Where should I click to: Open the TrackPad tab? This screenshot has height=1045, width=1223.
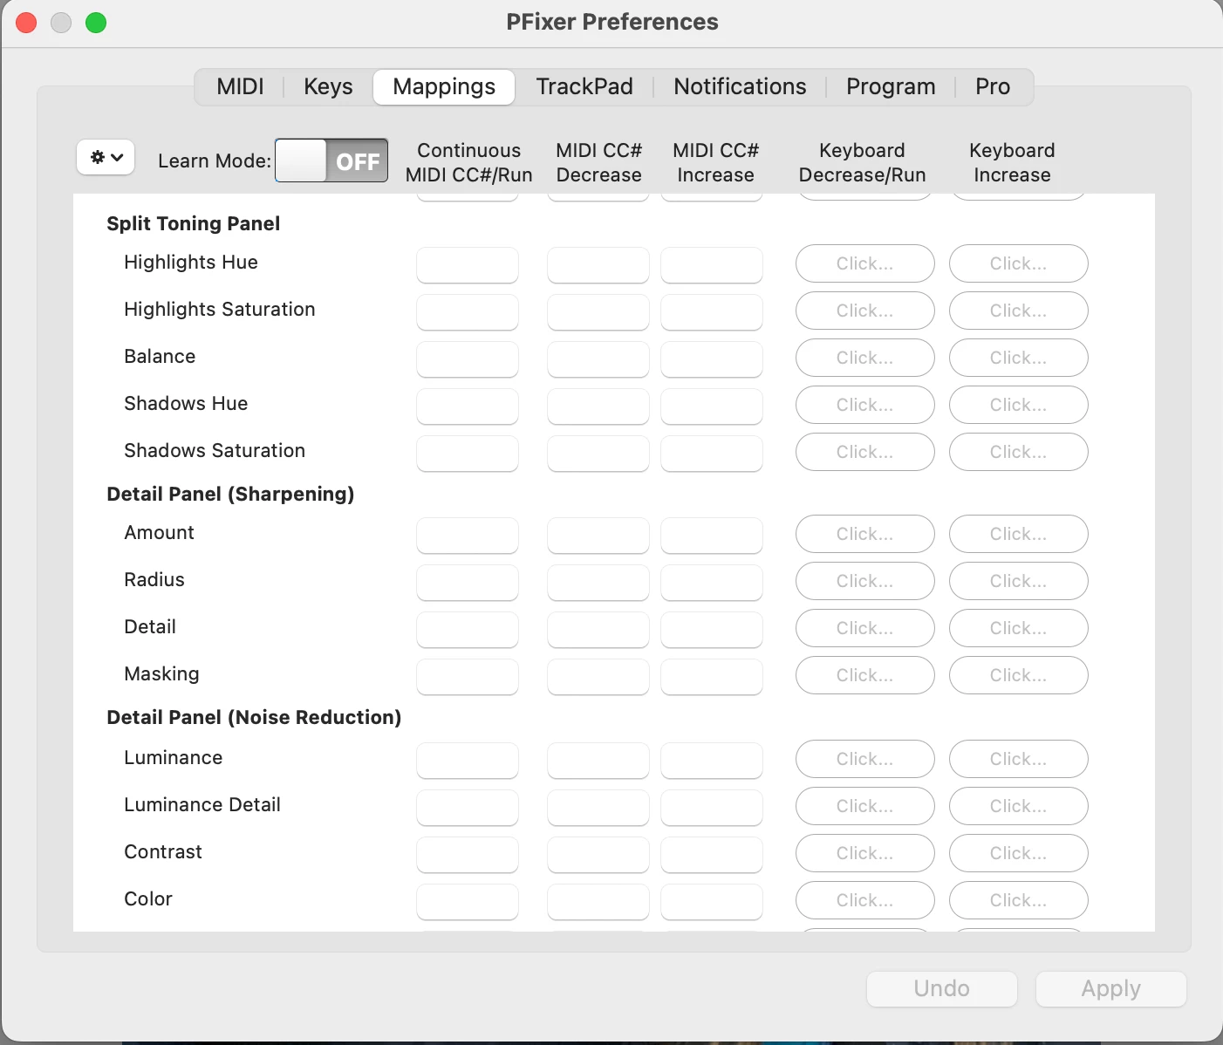click(584, 86)
